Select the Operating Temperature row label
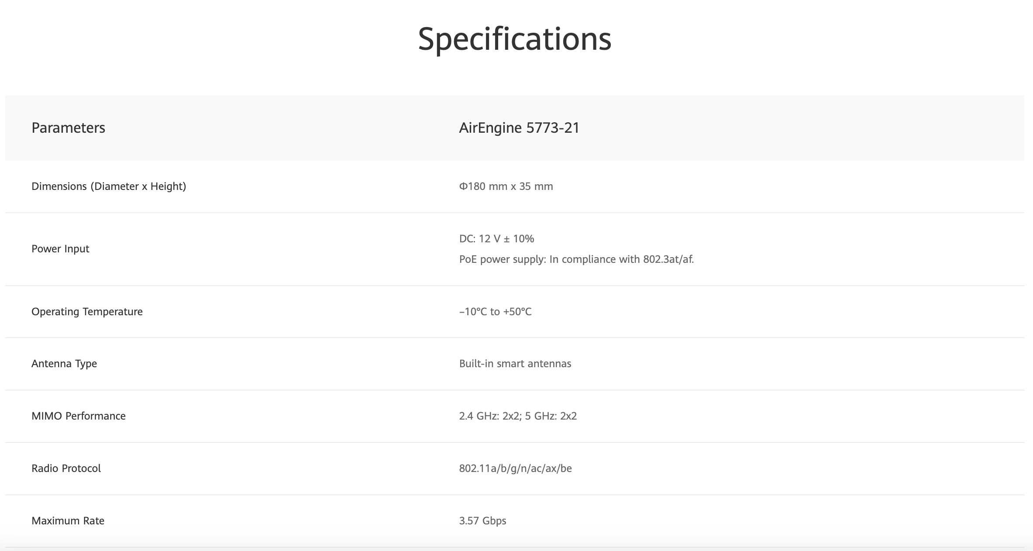 coord(87,312)
